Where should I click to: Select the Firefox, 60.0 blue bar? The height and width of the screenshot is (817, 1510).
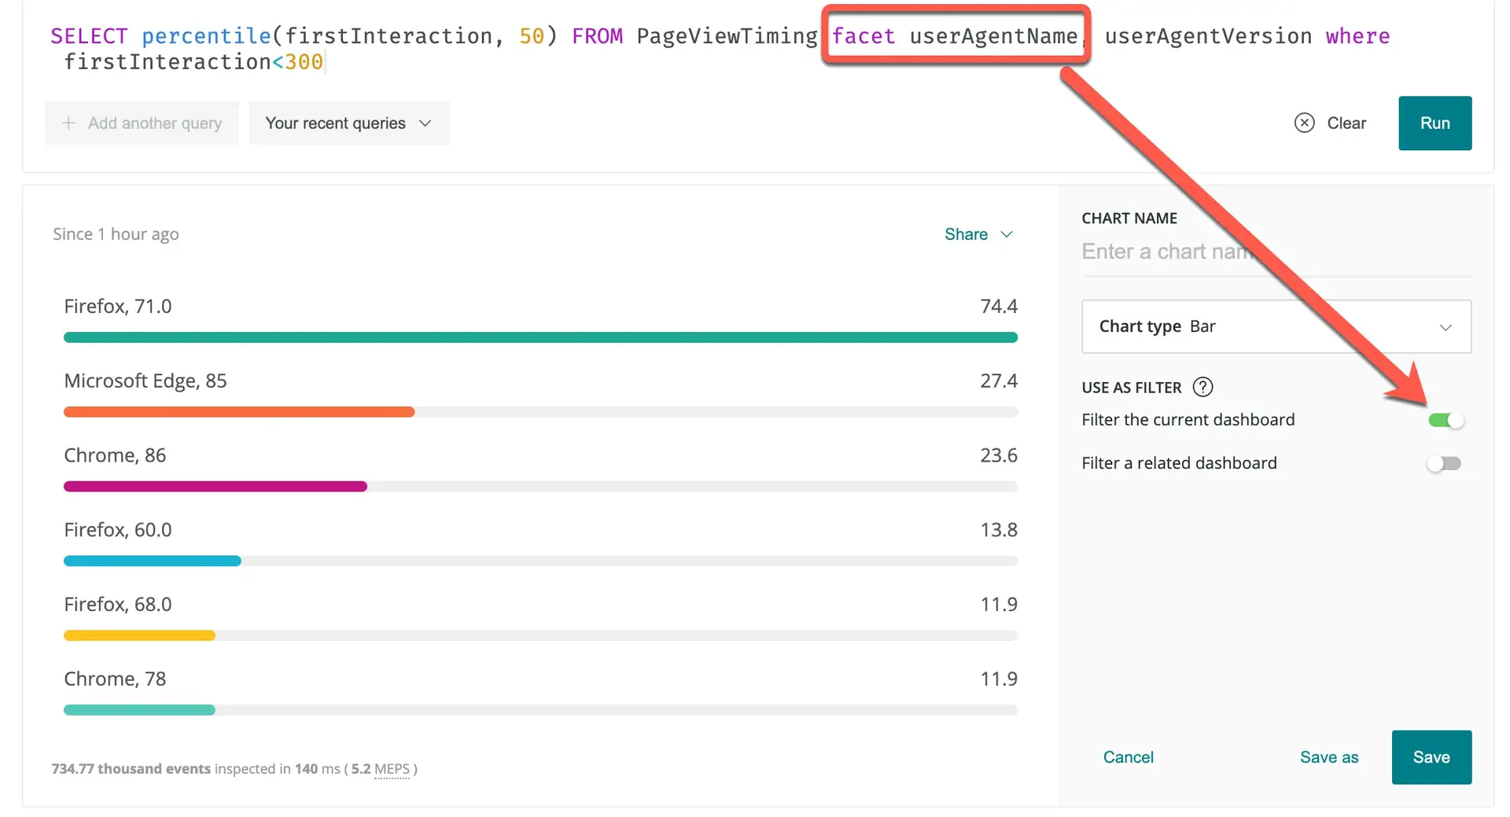pyautogui.click(x=152, y=561)
